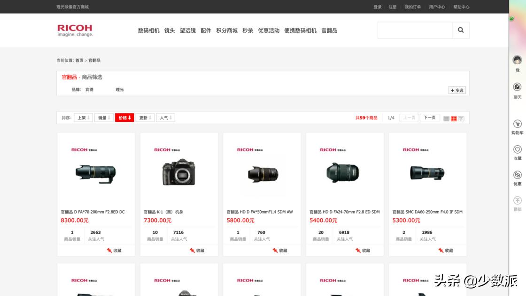Screen dimensions: 526x296
Task: Click the 5400.00元 price
Action: 323,221
